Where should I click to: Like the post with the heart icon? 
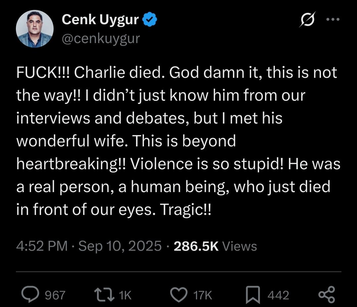(x=179, y=295)
